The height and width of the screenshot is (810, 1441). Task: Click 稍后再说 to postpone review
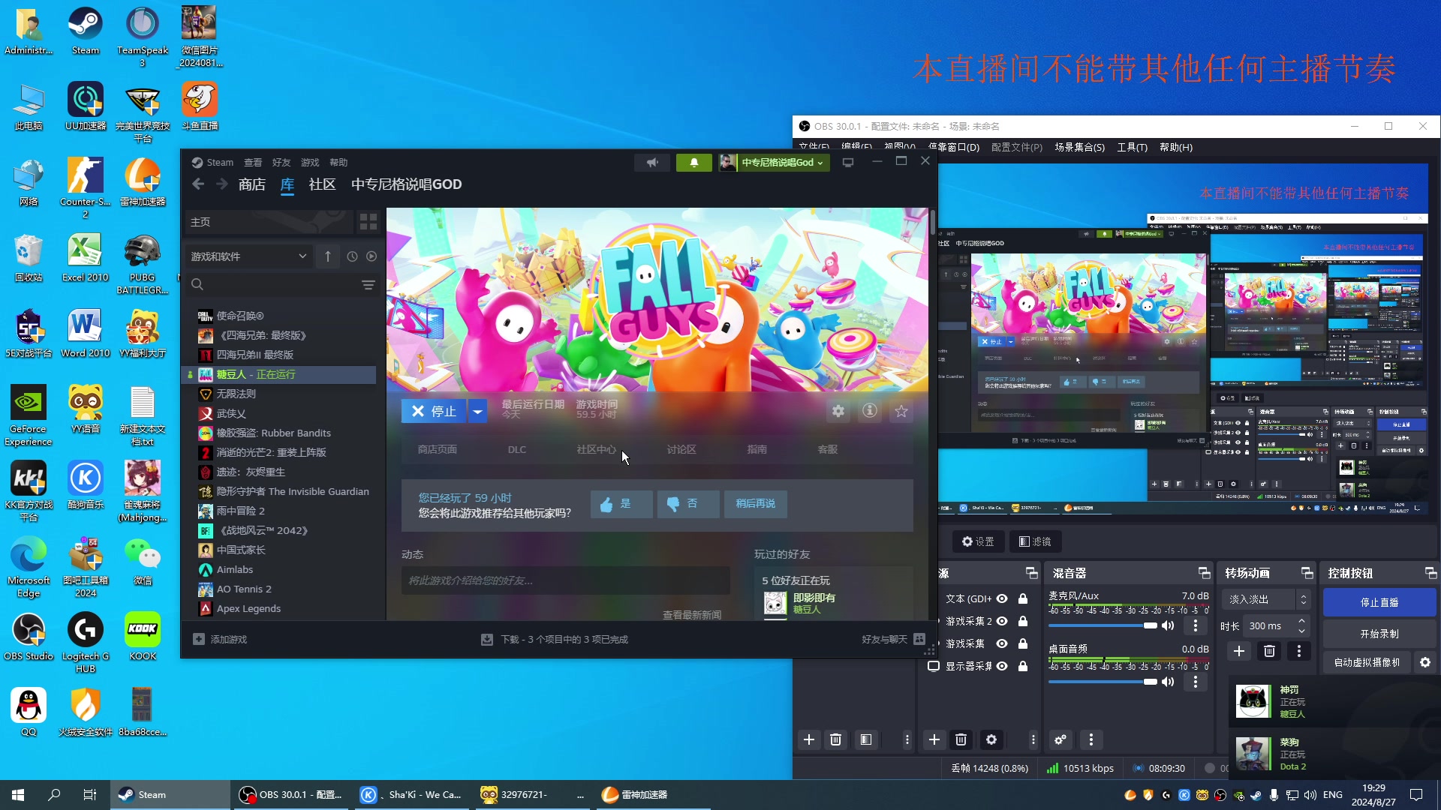point(756,504)
